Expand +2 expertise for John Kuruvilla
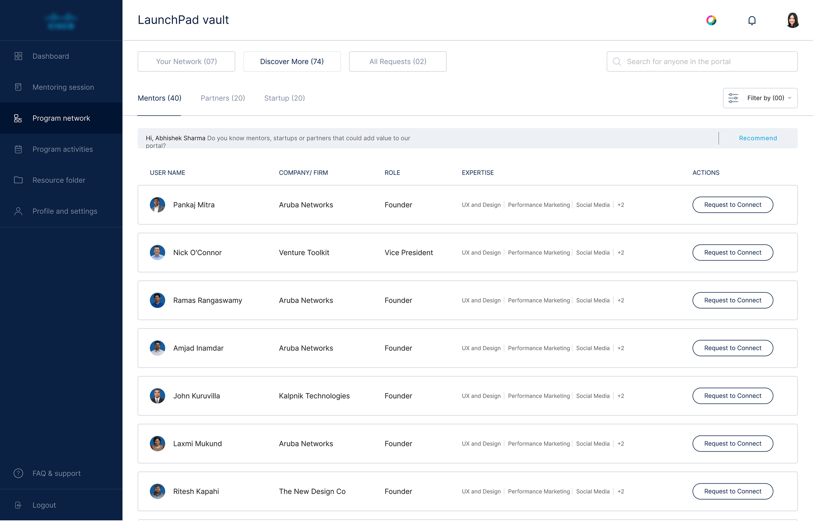 [621, 396]
